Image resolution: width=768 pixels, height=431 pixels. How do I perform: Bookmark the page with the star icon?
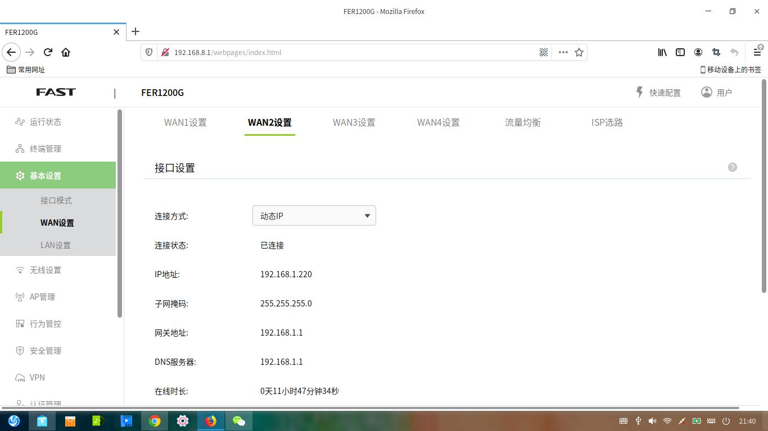[x=579, y=52]
